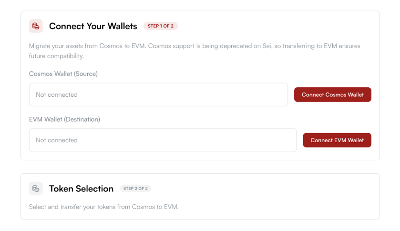
Task: Click the STEP 2 OF 2 badge
Action: tap(135, 189)
